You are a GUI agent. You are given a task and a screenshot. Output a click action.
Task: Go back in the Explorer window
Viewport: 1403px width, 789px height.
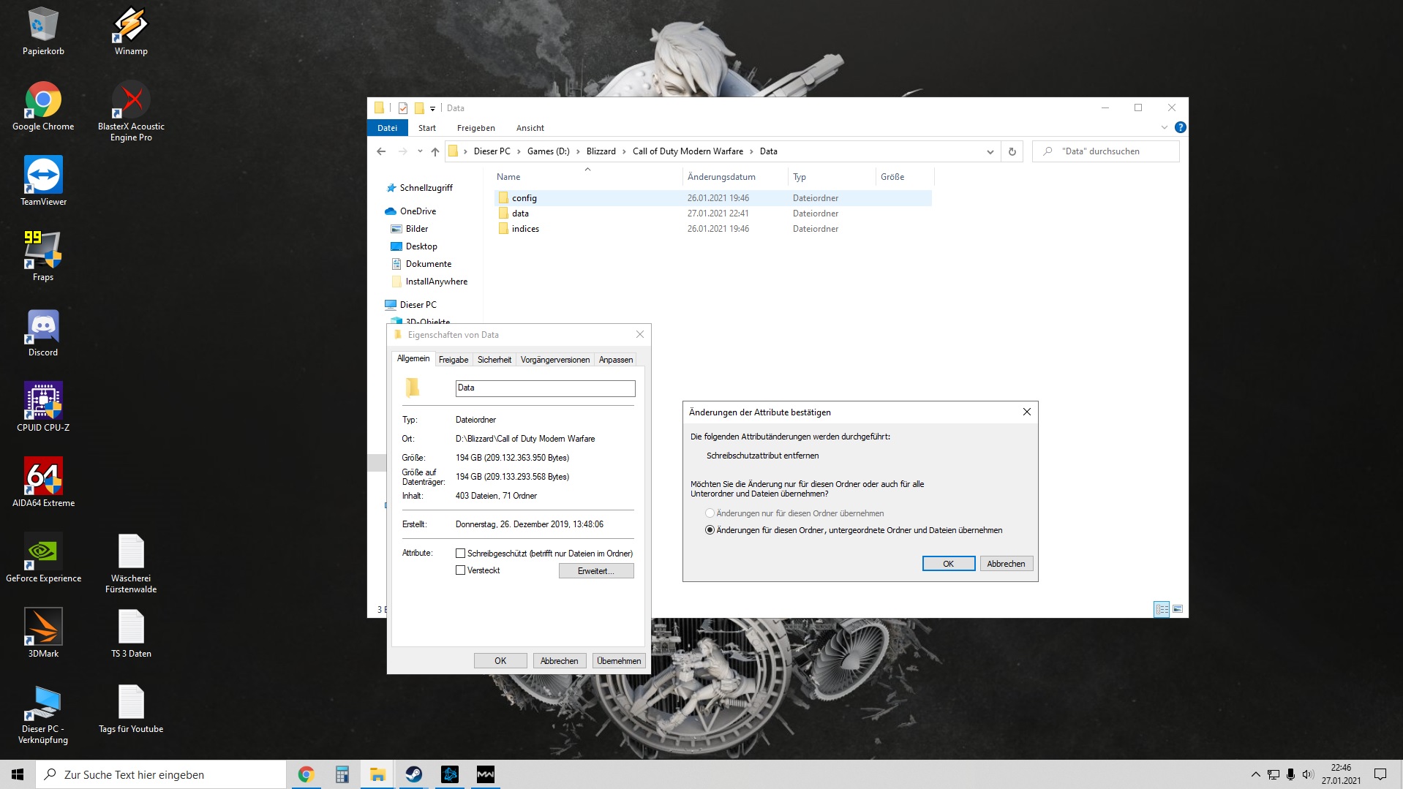381,151
